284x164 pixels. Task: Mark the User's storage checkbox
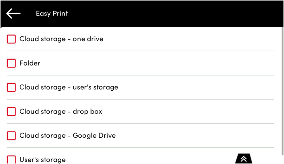click(x=12, y=159)
